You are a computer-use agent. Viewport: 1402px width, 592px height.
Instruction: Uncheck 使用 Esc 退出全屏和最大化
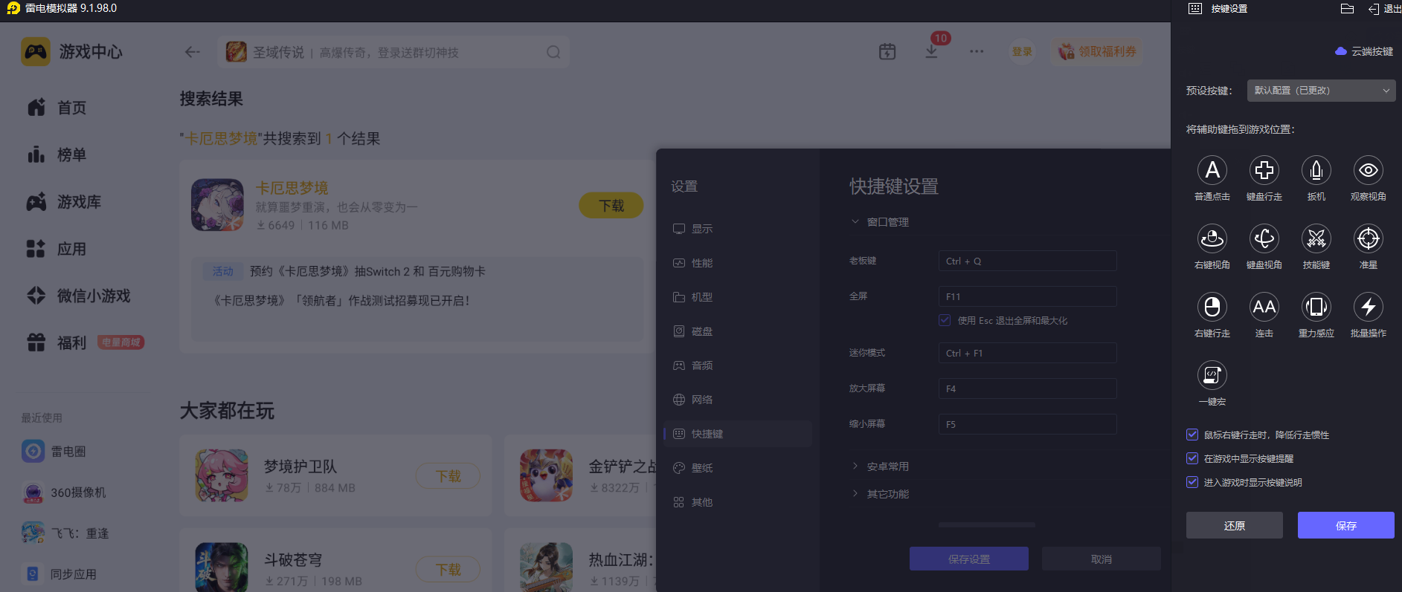pos(945,320)
